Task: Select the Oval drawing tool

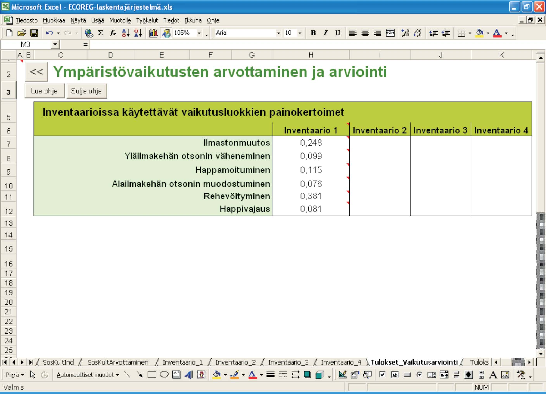Action: click(164, 375)
